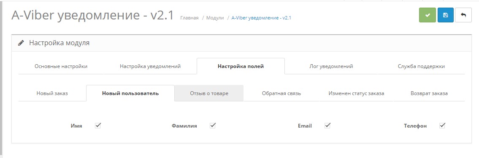Click the Имя field label
Screen dimensions: 479x158
pos(76,126)
